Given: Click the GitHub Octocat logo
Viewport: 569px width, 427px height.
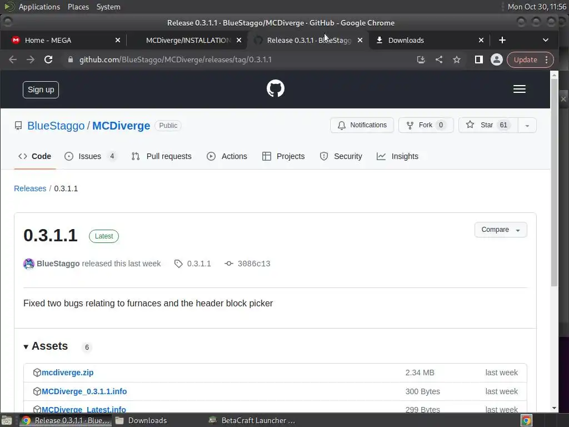Looking at the screenshot, I should [276, 88].
